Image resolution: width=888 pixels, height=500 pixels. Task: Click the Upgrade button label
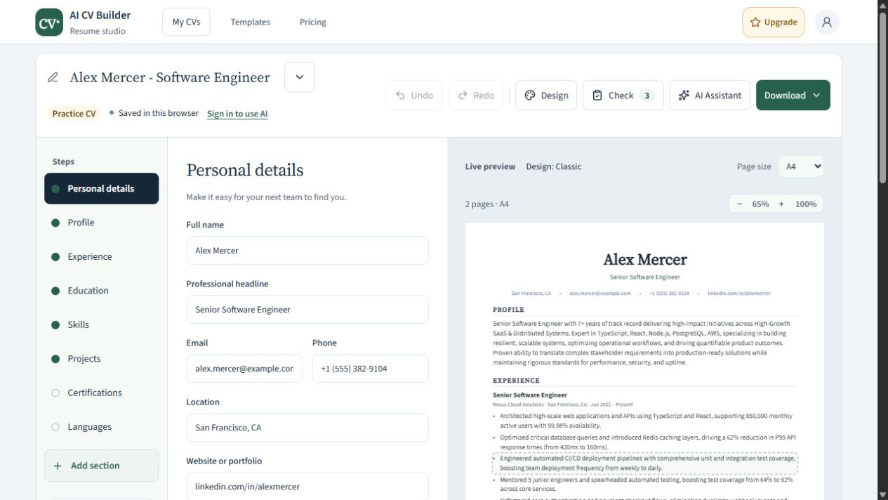pyautogui.click(x=781, y=22)
